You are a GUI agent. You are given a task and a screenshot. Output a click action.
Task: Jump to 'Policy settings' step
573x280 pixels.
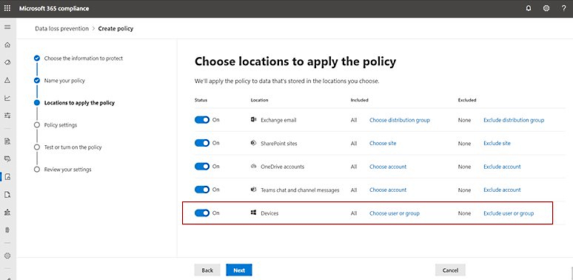coord(61,125)
